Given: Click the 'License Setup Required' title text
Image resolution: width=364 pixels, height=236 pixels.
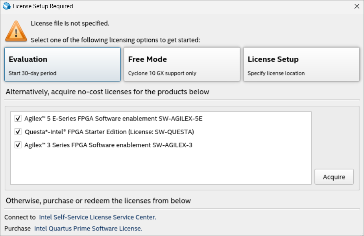Looking at the screenshot, I should point(43,6).
